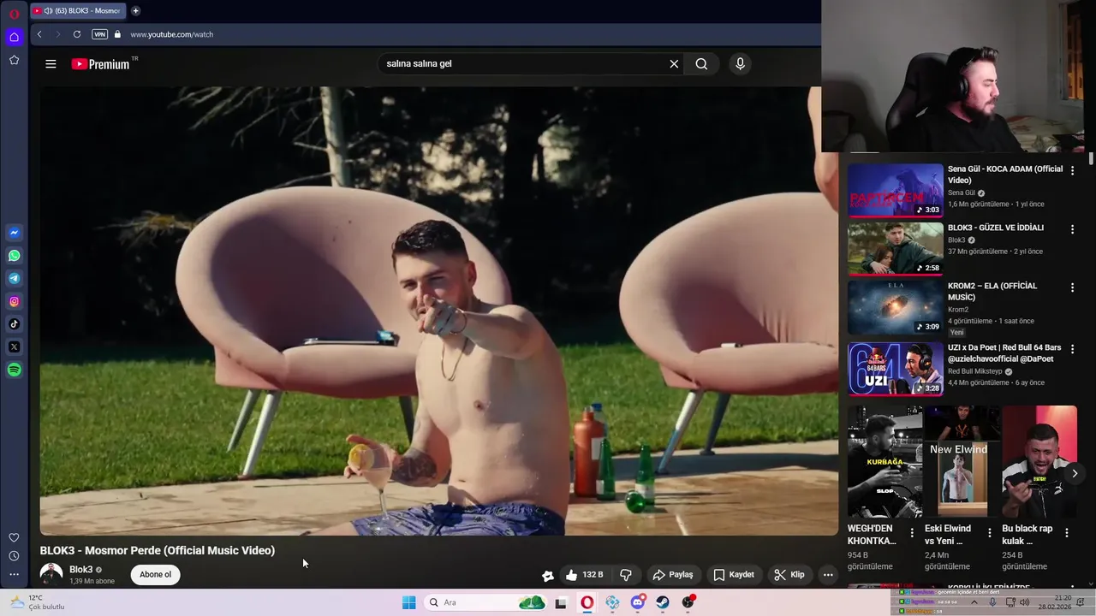The image size is (1096, 616).
Task: Open X (Twitter) in the Opera sidebar
Action: pyautogui.click(x=14, y=346)
